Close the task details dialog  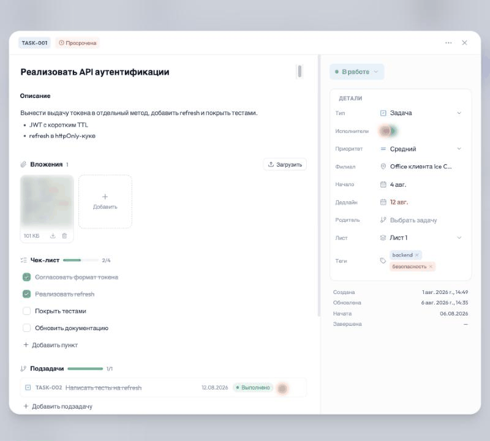coord(464,43)
